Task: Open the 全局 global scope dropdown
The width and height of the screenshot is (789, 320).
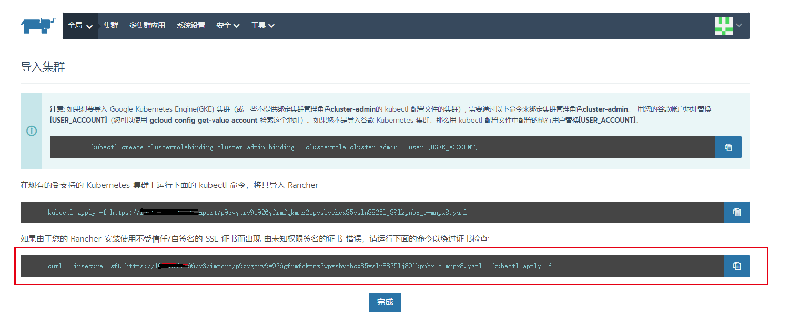Action: (80, 25)
